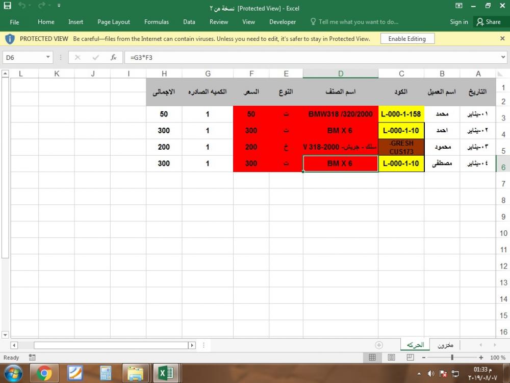Open the File tab

click(x=14, y=22)
